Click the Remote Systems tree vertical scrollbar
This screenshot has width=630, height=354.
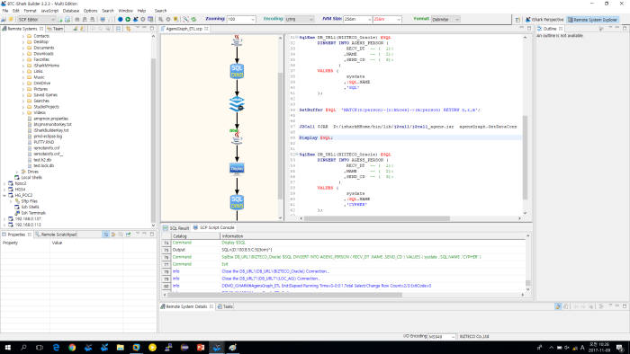(153, 140)
